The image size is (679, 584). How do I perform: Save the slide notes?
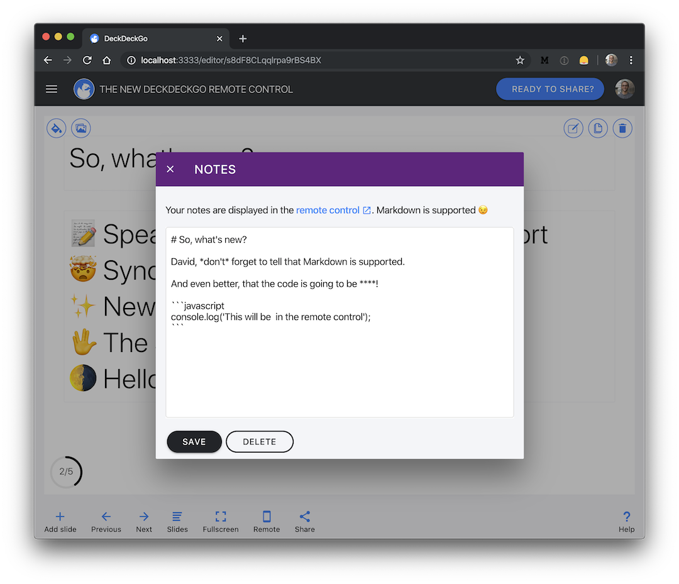194,441
